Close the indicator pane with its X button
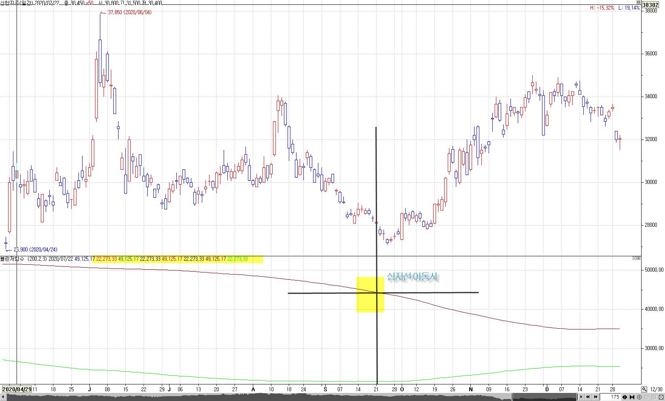665x401 pixels. tap(639, 258)
